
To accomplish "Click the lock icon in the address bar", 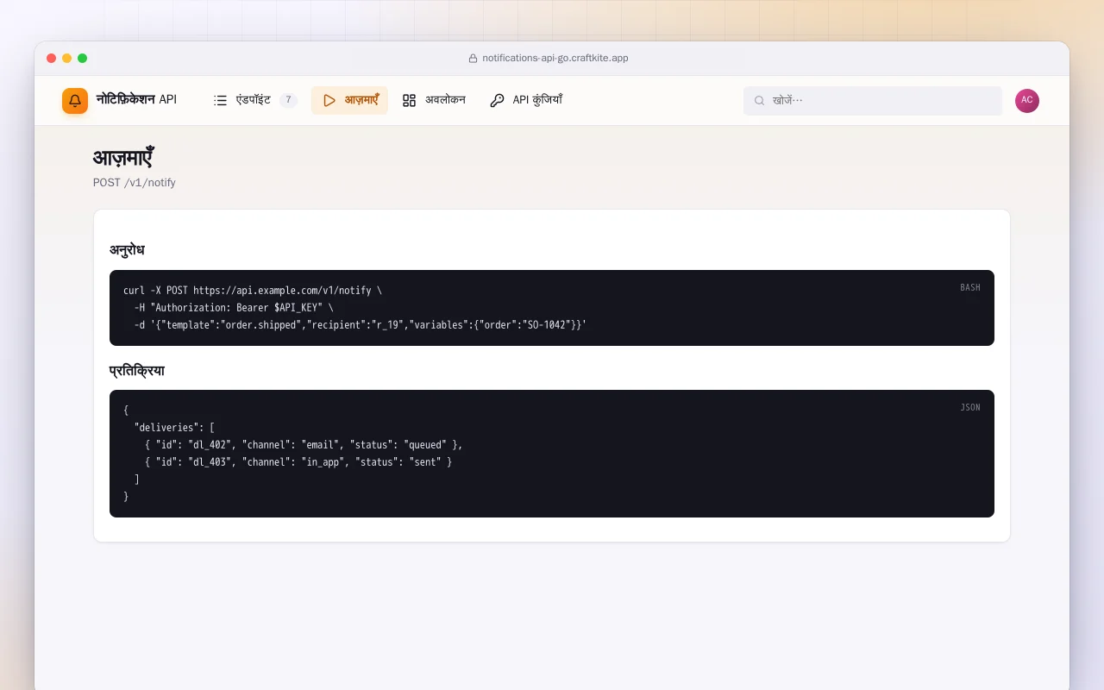I will 473,59.
